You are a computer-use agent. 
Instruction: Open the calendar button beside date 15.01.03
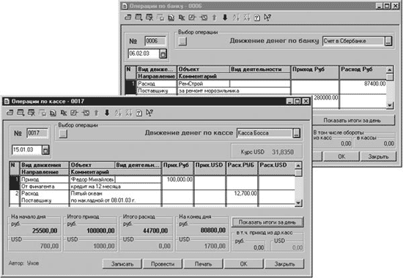(x=45, y=150)
